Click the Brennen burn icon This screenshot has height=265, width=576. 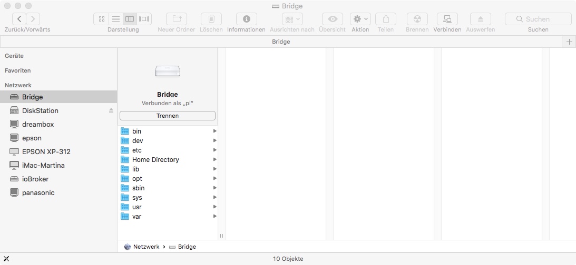click(417, 19)
